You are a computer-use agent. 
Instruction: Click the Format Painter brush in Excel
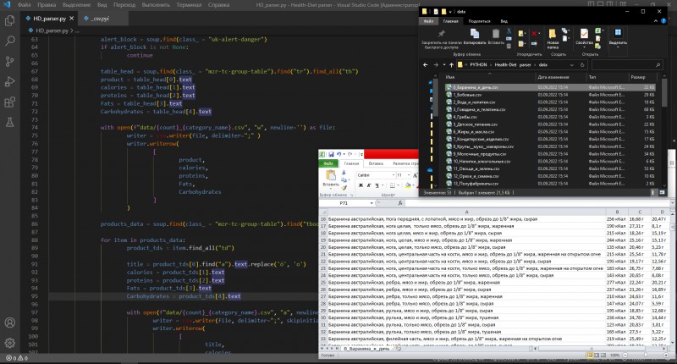(x=344, y=187)
